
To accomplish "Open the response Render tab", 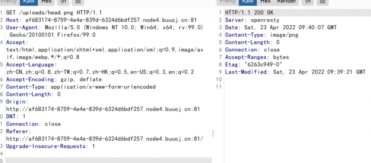I will click(287, 2).
